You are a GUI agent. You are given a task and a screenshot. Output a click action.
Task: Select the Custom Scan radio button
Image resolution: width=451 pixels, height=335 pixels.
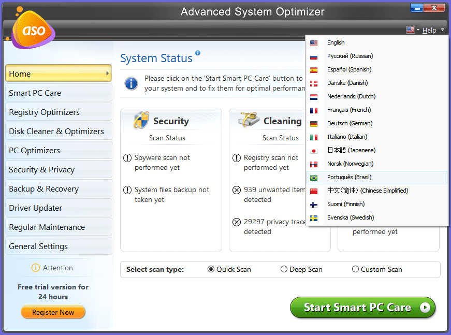point(355,269)
